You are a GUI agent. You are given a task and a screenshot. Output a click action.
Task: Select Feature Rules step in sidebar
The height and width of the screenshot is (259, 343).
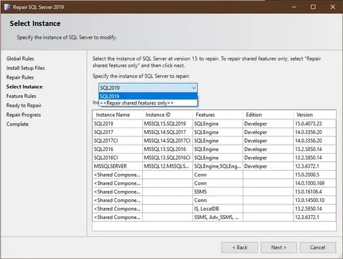point(21,96)
